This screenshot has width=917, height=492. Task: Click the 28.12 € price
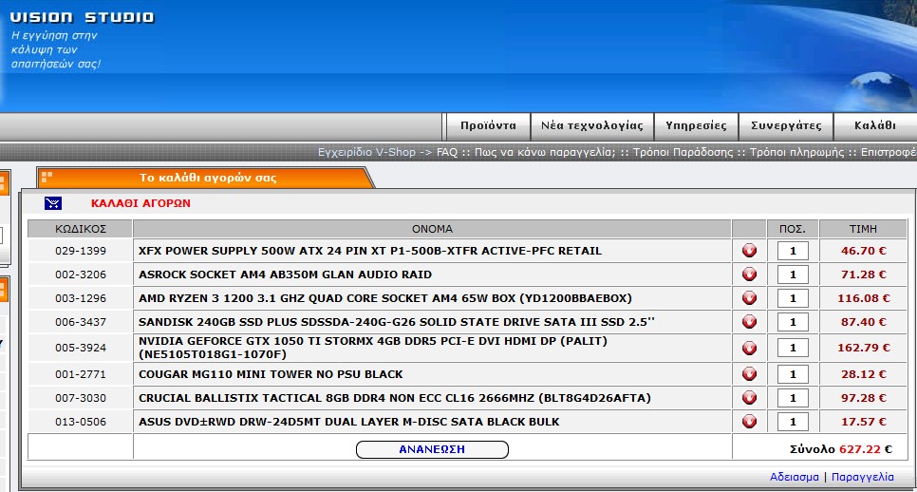pyautogui.click(x=863, y=374)
